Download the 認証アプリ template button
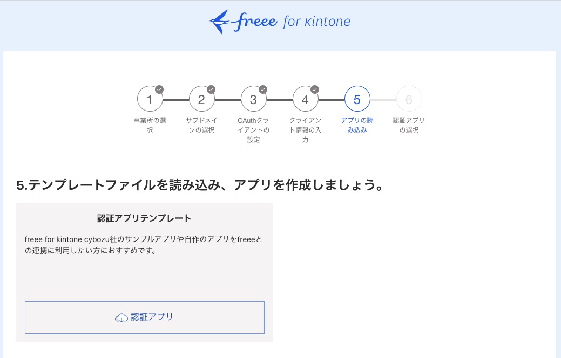 pyautogui.click(x=145, y=317)
